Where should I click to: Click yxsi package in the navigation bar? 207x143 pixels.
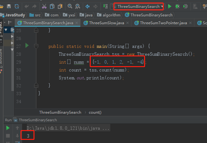[69, 15]
